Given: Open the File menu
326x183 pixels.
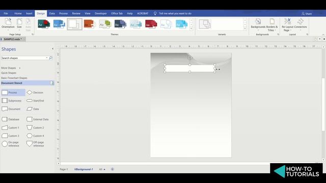Looking at the screenshot, I should [6, 14].
